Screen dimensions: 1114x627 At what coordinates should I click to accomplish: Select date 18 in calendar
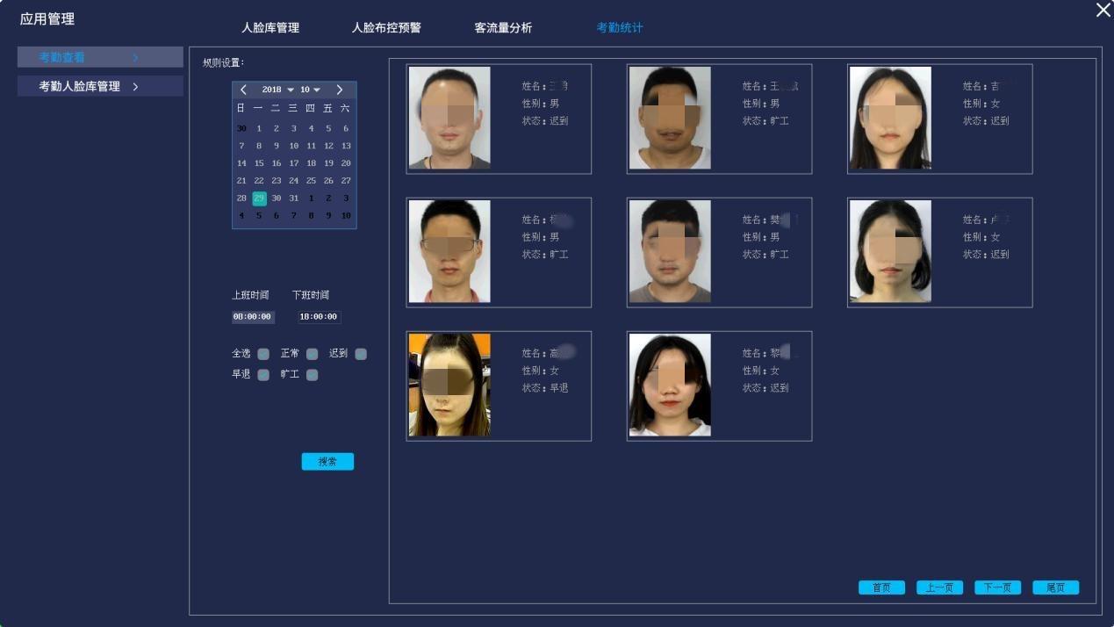(x=311, y=163)
